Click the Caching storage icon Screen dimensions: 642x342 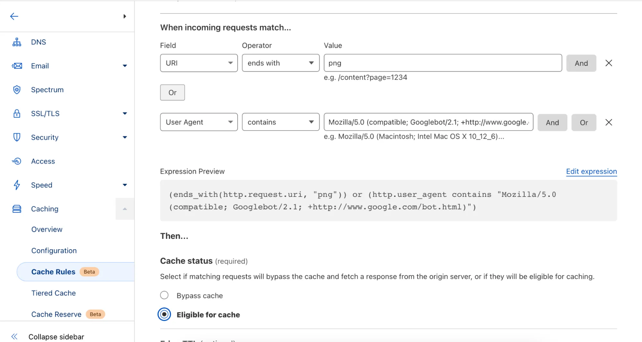click(x=17, y=209)
